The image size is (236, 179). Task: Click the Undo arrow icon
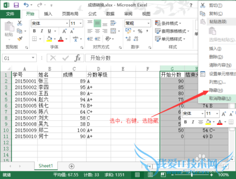(x=26, y=5)
